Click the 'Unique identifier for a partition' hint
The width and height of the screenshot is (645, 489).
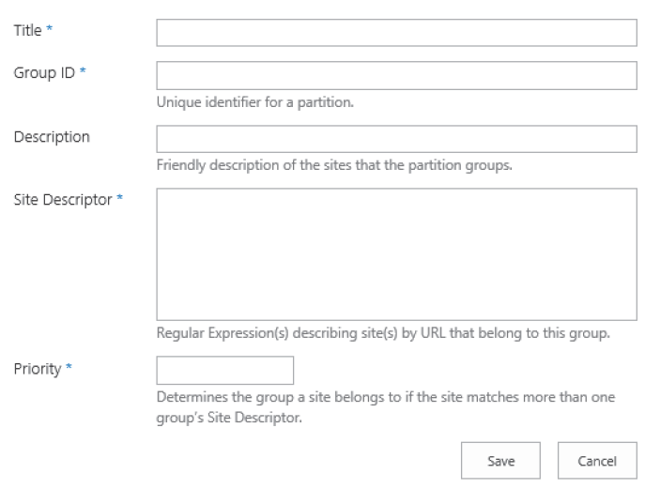tap(254, 102)
